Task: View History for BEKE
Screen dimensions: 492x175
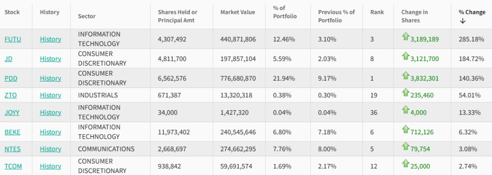Action: tap(50, 132)
